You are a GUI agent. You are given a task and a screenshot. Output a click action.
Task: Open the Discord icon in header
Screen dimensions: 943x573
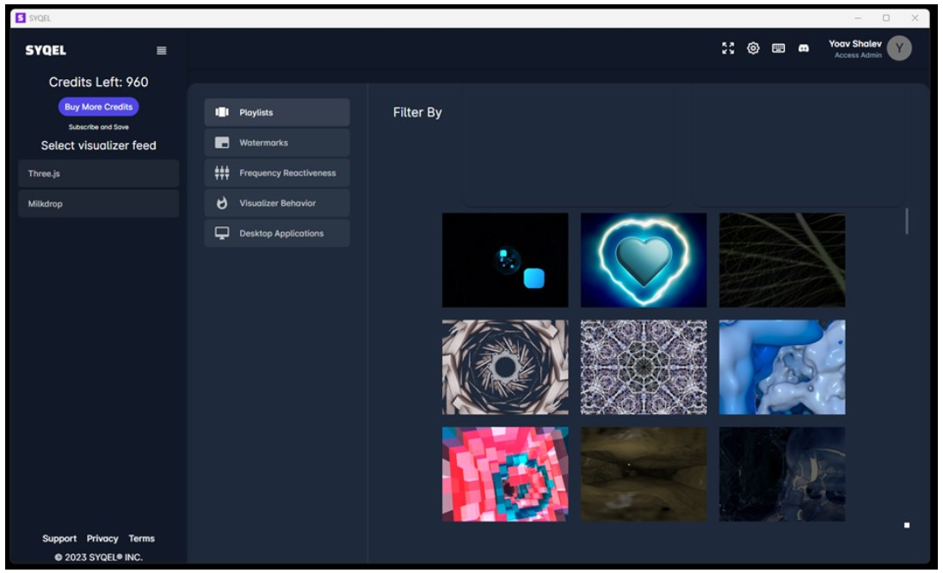click(804, 48)
